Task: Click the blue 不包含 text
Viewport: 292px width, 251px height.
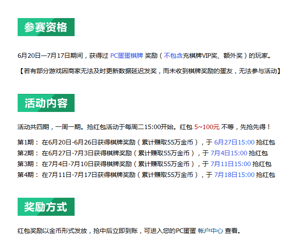Action: [x=173, y=56]
